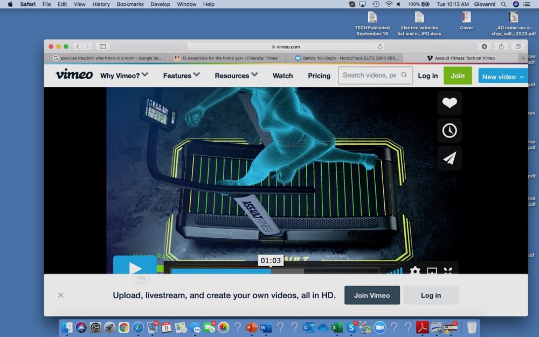539x337 pixels.
Task: Open volume control in menu bar
Action: tap(398, 4)
